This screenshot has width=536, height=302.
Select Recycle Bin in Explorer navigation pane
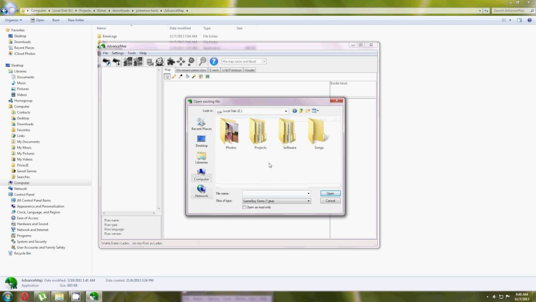pos(19,253)
